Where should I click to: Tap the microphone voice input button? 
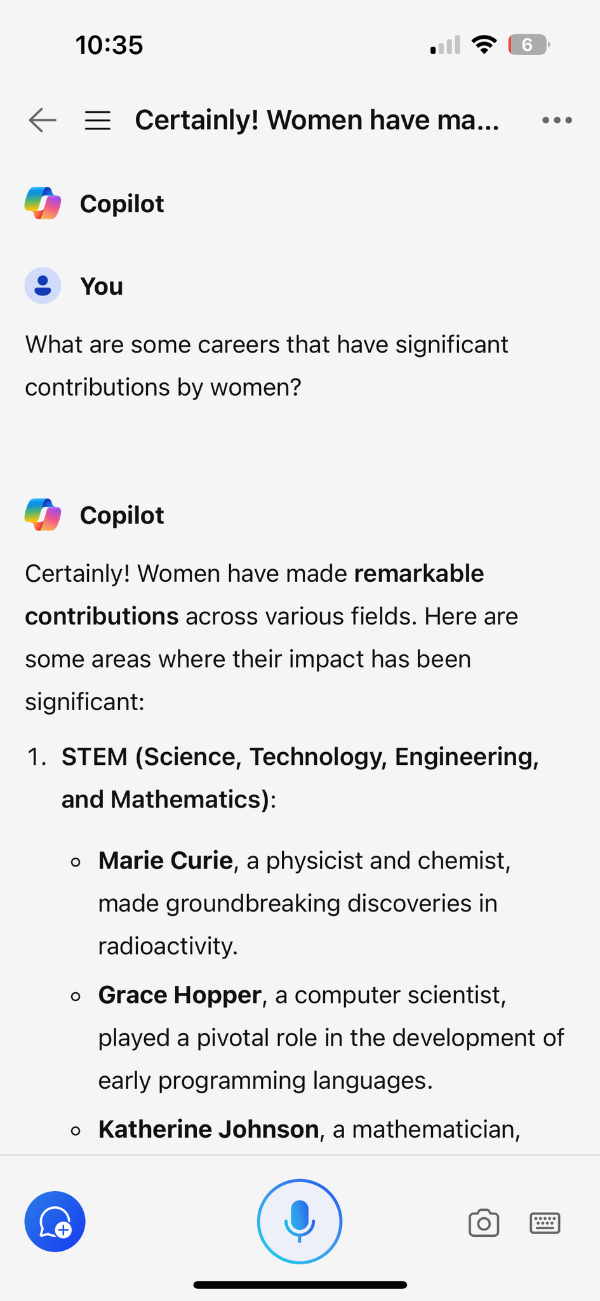coord(300,1221)
